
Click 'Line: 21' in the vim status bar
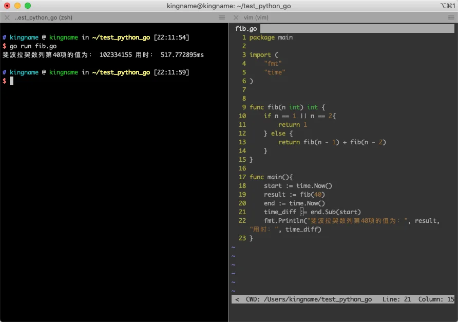pos(397,299)
